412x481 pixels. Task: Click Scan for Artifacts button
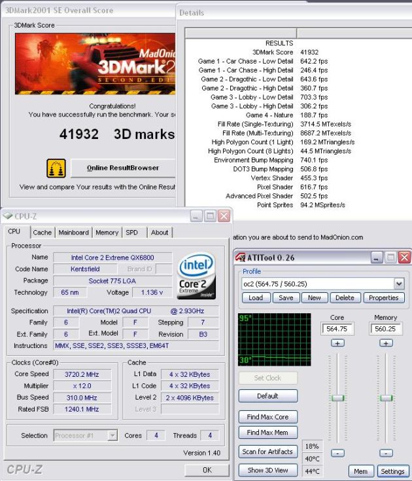pos(268,452)
